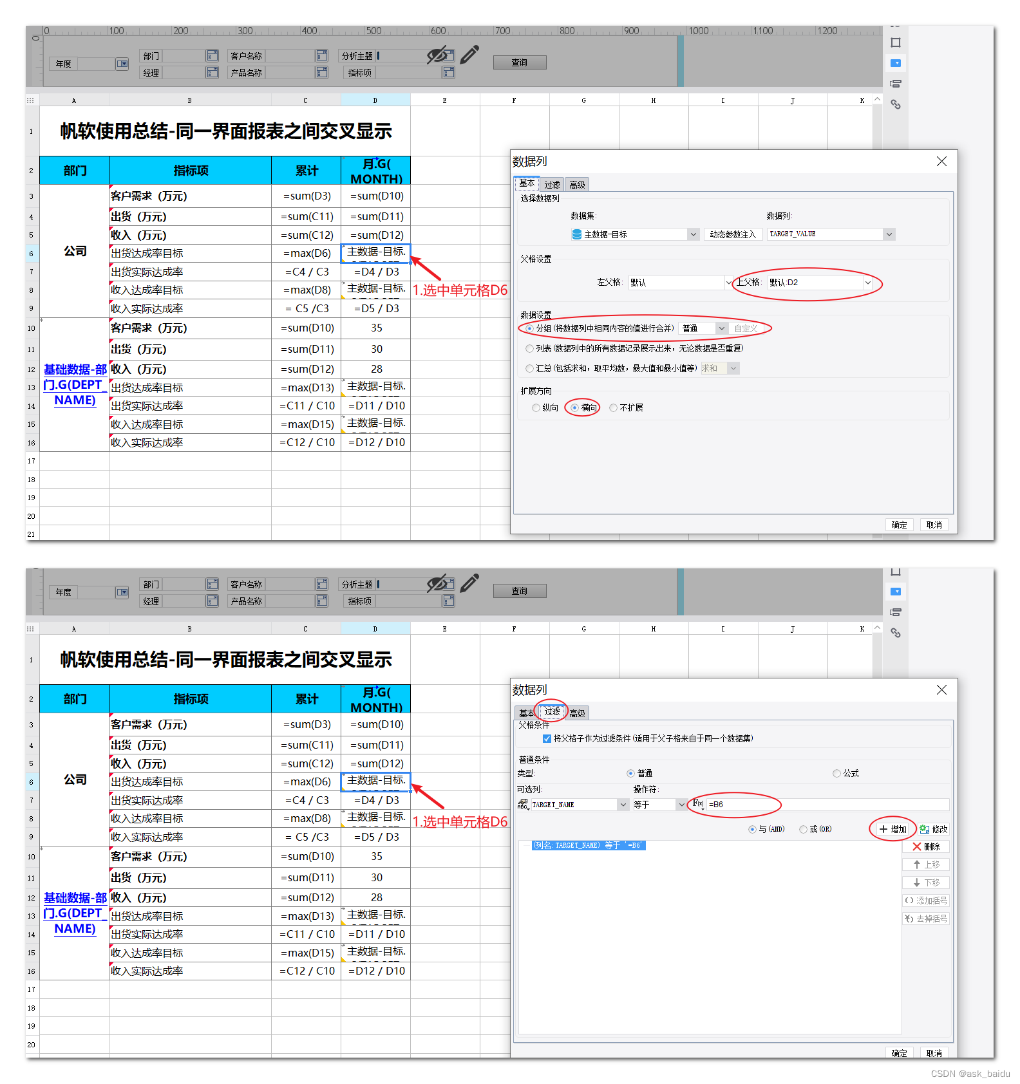Screen dimensions: 1020x1084
Task: Click 动态参数注入 button
Action: pos(733,234)
